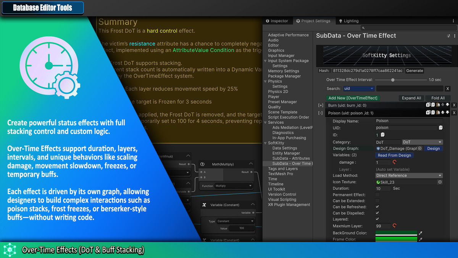Open the Load Method dropdown
Screen dimensions: 458x258
[x=408, y=175]
